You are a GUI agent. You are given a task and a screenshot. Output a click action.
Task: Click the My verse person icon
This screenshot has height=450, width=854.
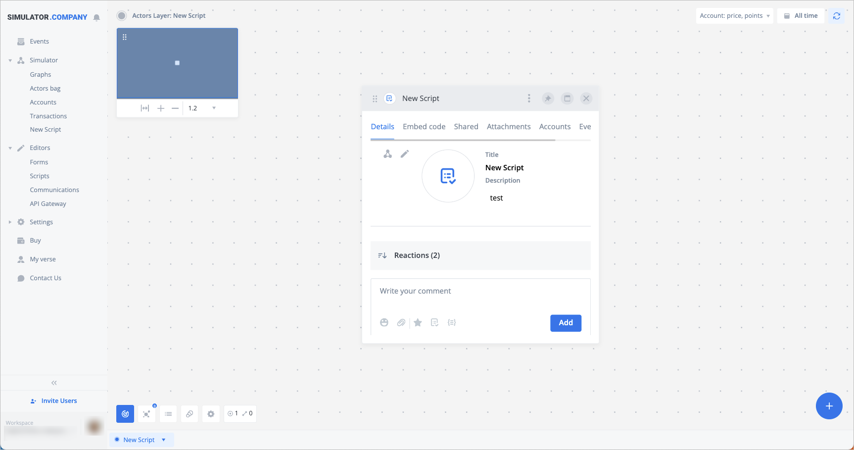tap(21, 259)
